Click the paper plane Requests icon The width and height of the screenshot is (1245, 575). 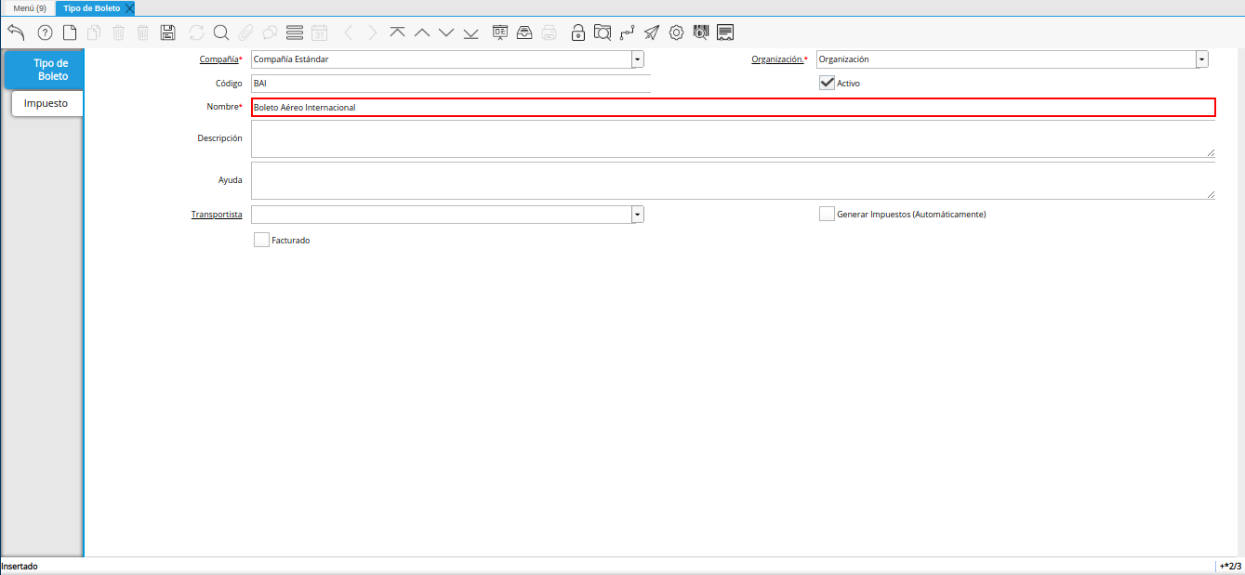[652, 33]
